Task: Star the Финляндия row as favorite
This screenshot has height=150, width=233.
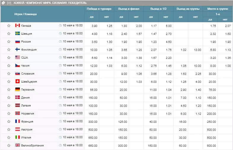Action: pos(9,50)
